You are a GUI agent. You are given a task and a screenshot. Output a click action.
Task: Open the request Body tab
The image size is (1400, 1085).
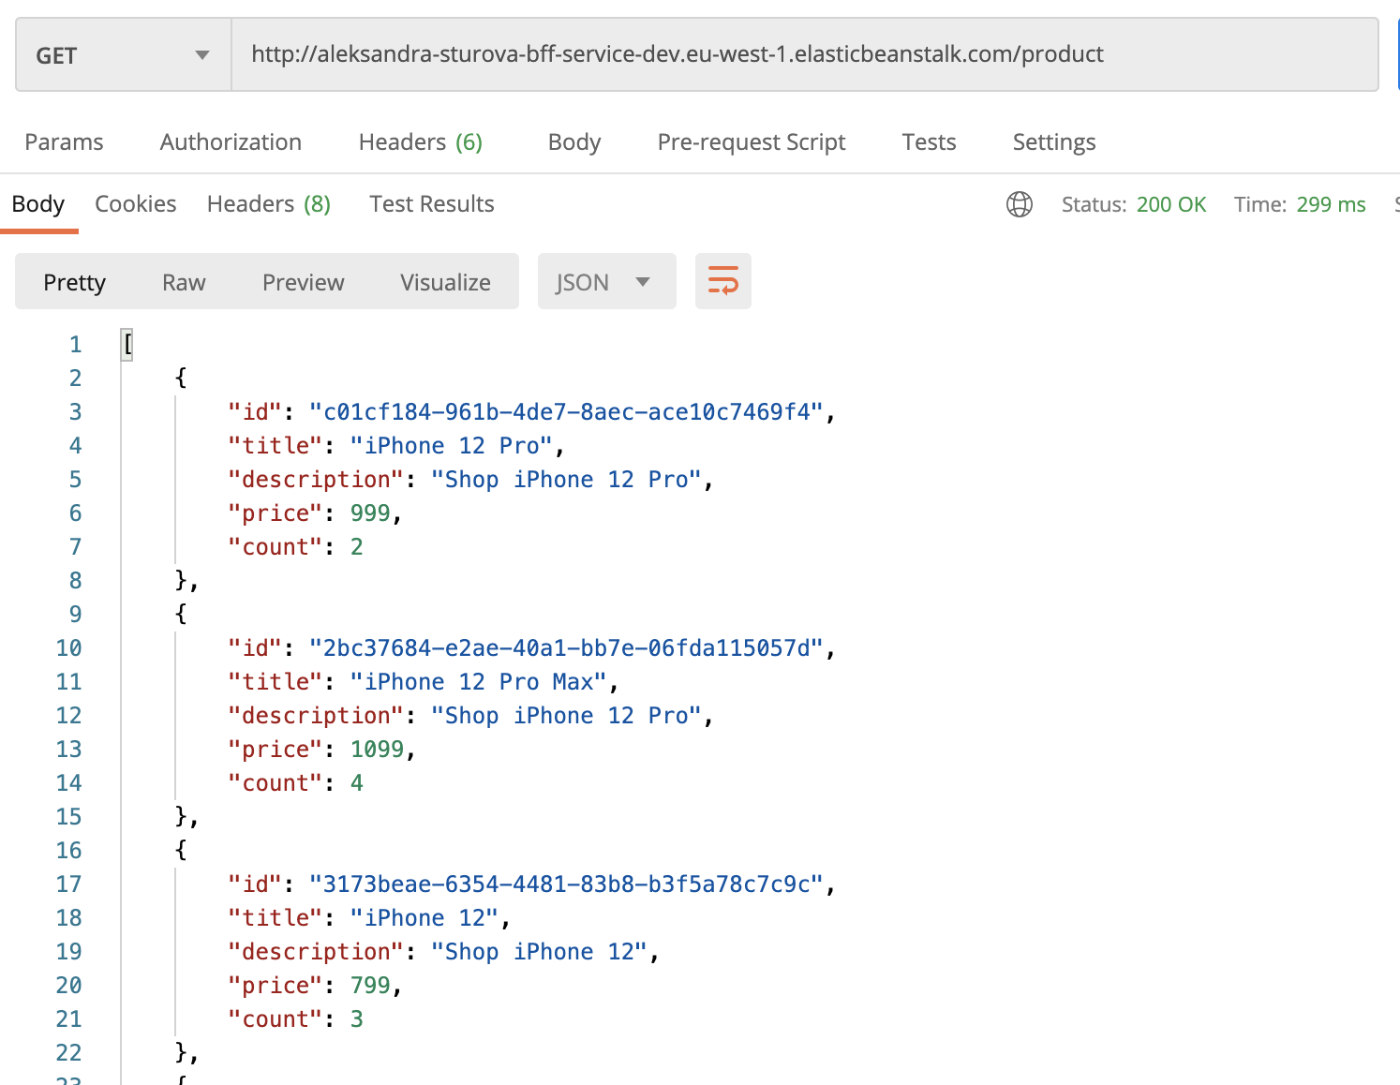tap(573, 142)
